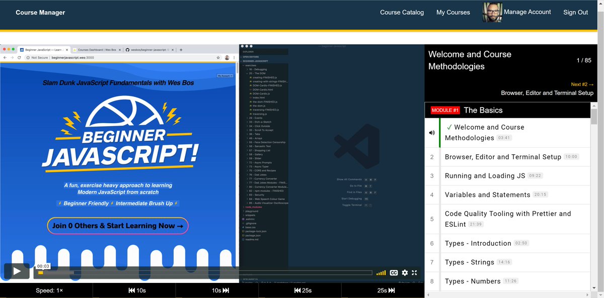
Task: Click scroll left arrow under lesson list
Action: 428,294
